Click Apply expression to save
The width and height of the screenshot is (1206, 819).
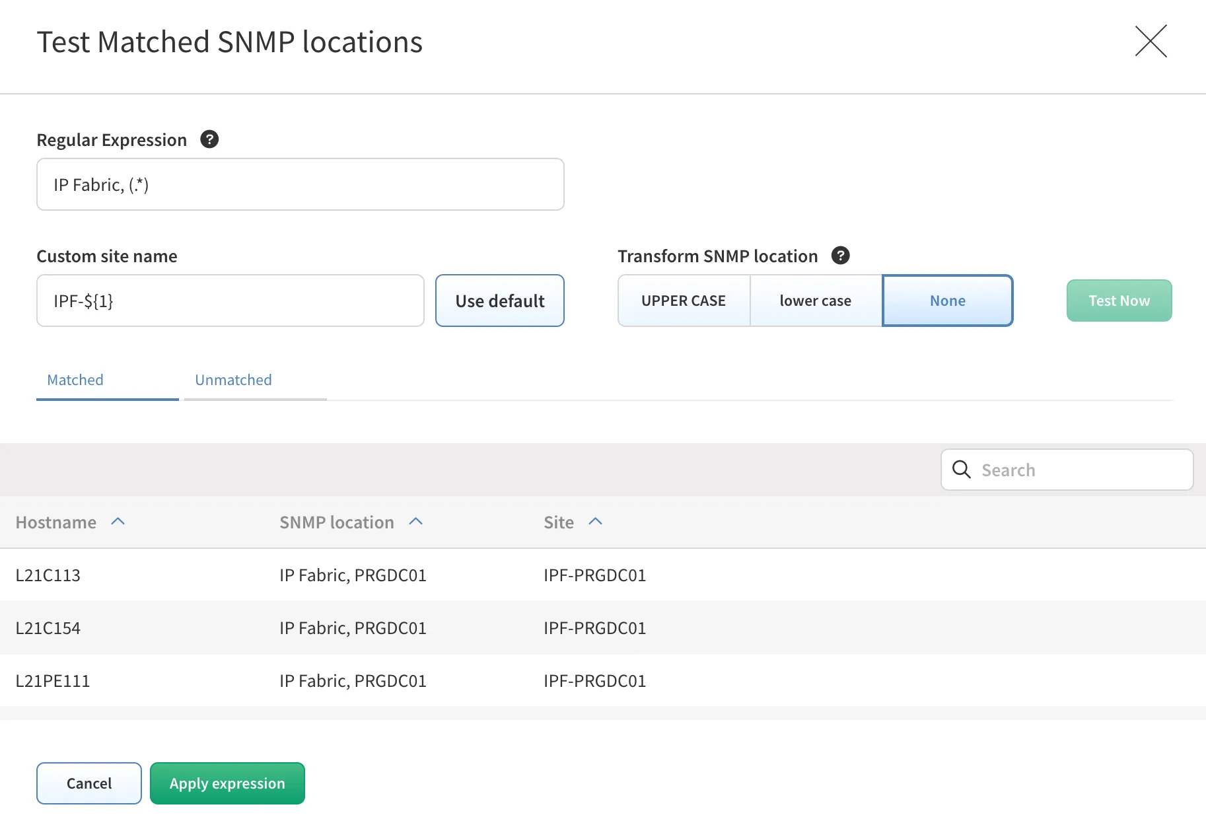pyautogui.click(x=227, y=783)
